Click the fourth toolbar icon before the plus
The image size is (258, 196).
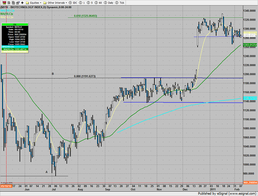point(17,2)
